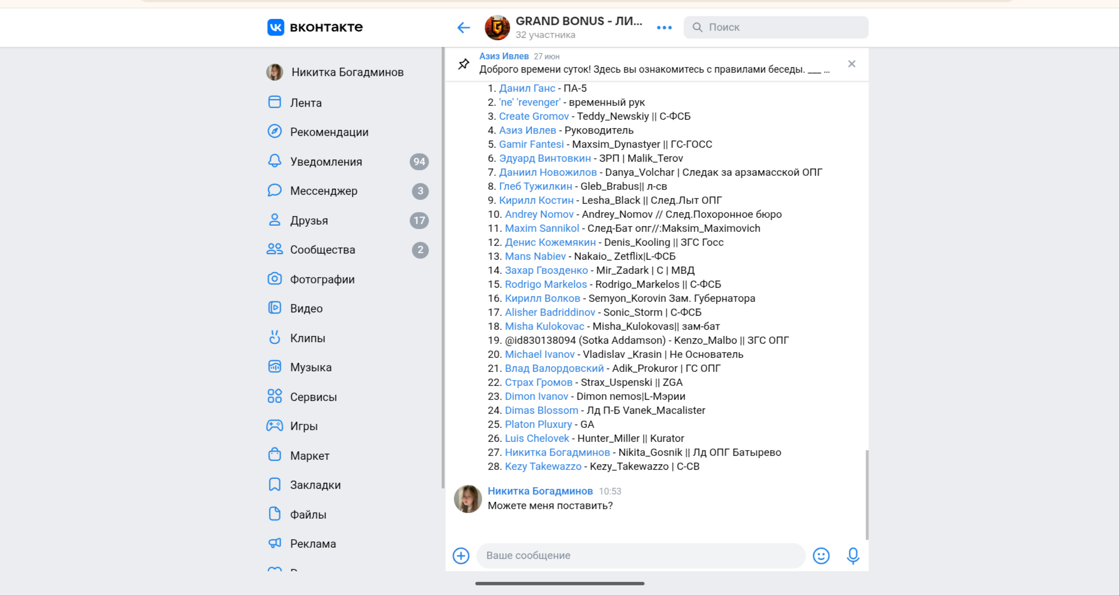Open Dimas Blossom profile link
The image size is (1120, 596).
(542, 410)
